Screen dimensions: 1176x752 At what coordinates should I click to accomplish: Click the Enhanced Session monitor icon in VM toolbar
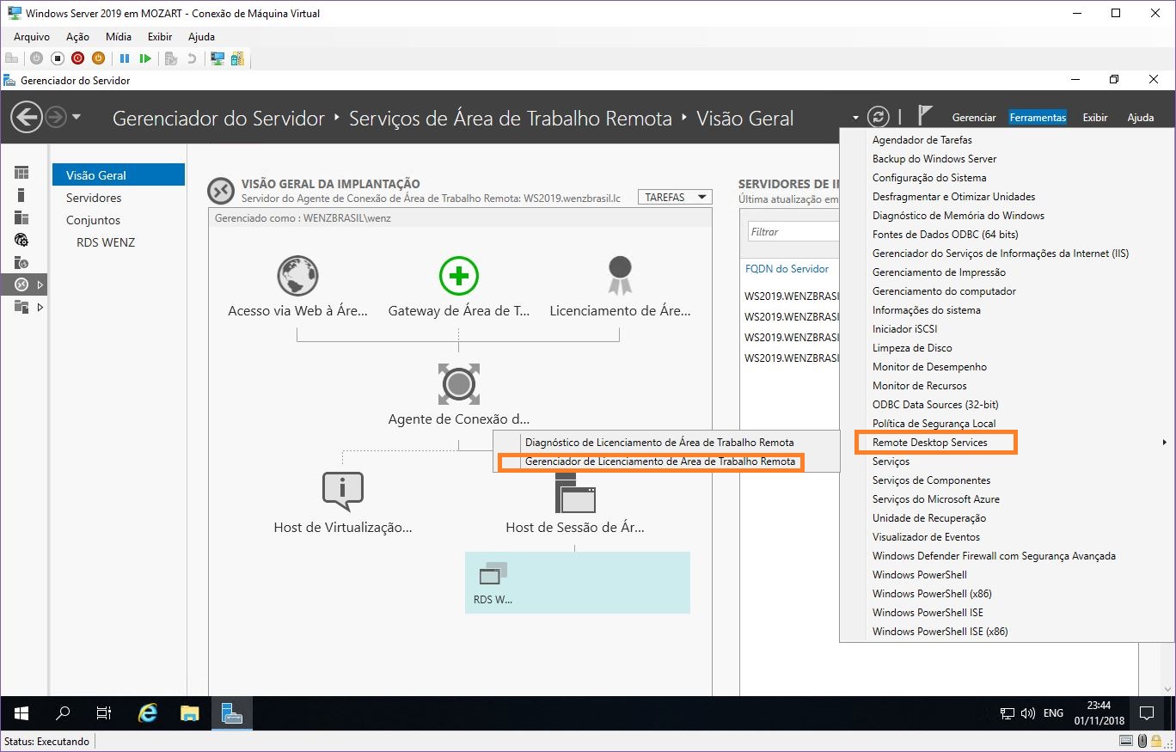click(217, 58)
